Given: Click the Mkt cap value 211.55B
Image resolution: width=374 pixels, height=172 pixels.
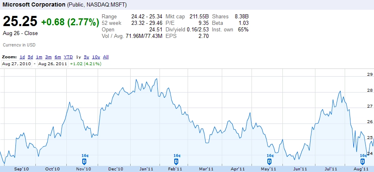Looking at the screenshot, I should tap(199, 16).
